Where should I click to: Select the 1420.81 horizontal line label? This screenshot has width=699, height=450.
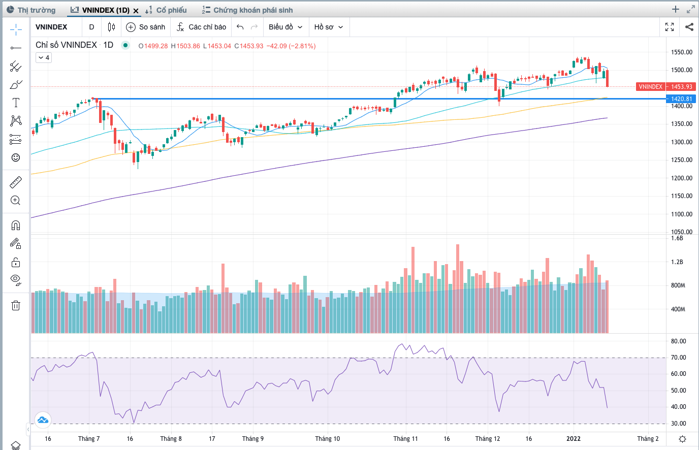(x=681, y=99)
